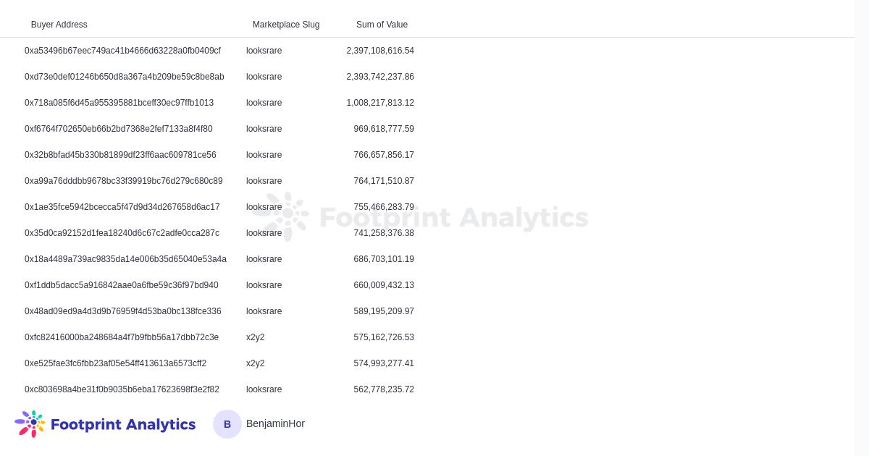
Task: Click the vertical scrollbar on right edge
Action: pyautogui.click(x=862, y=217)
